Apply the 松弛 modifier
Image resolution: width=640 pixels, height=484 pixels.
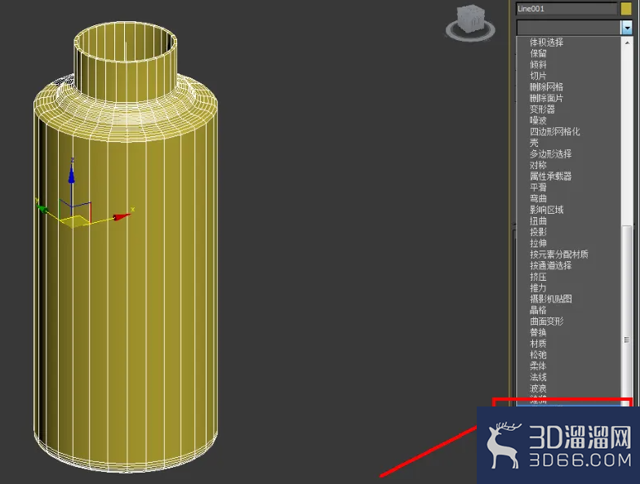(x=538, y=355)
